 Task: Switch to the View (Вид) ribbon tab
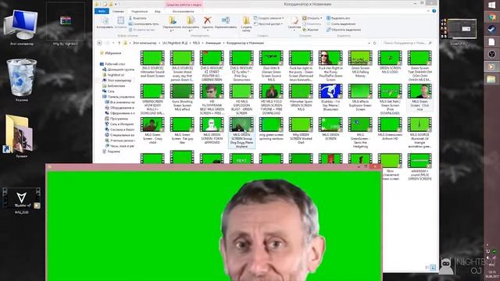click(x=158, y=11)
